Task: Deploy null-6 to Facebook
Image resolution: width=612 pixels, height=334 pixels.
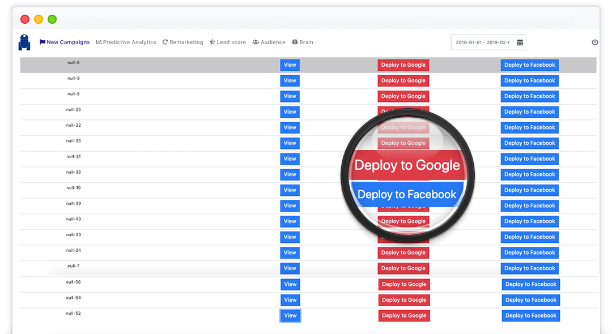Action: 530,65
